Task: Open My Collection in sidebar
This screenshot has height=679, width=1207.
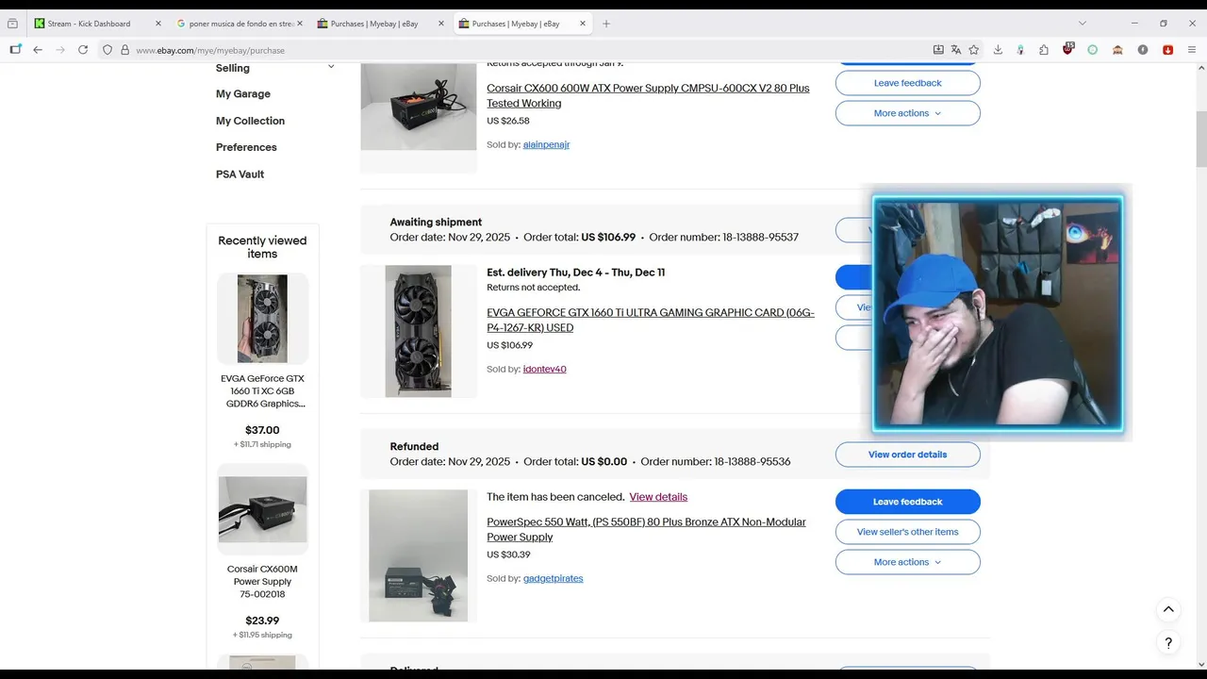Action: click(x=250, y=121)
